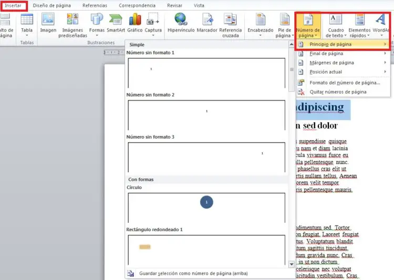
Task: Open the Vista tab
Action: tap(199, 6)
